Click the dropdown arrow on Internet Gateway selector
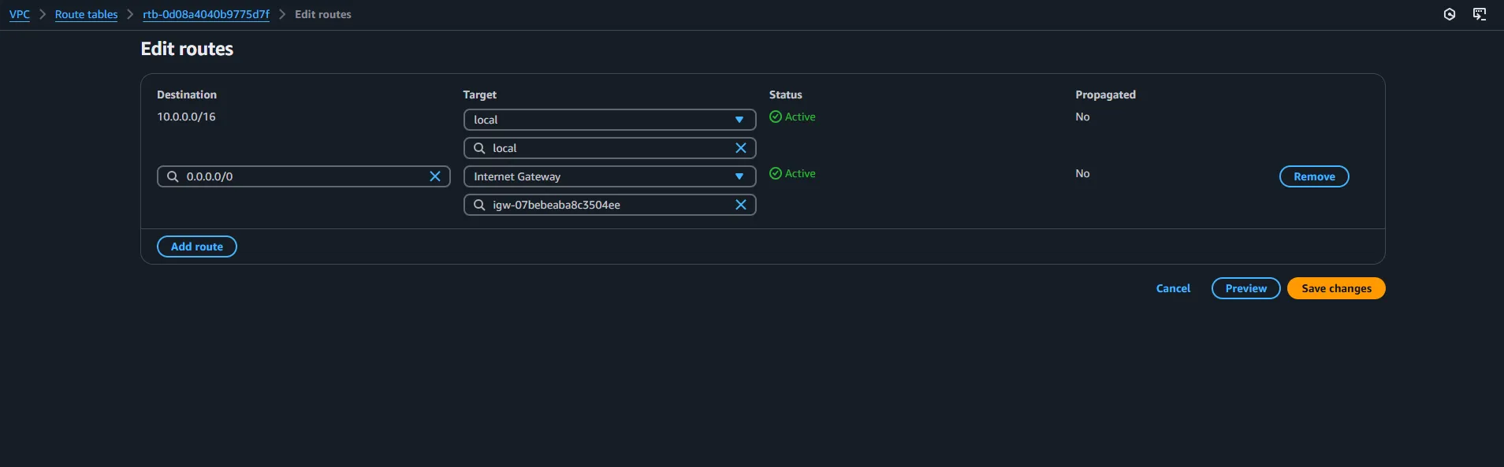The height and width of the screenshot is (467, 1504). tap(739, 176)
